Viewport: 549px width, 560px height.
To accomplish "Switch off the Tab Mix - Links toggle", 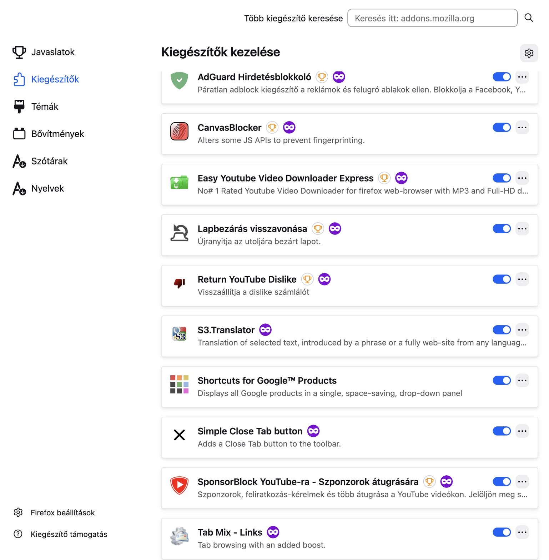I will click(502, 532).
